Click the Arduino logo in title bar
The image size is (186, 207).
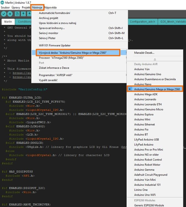2,2
